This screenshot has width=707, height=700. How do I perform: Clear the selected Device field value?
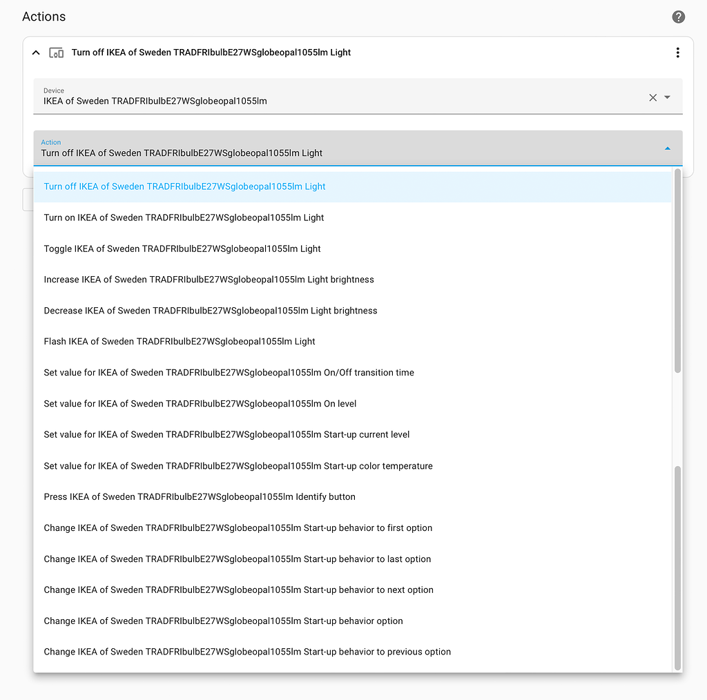[x=652, y=97]
